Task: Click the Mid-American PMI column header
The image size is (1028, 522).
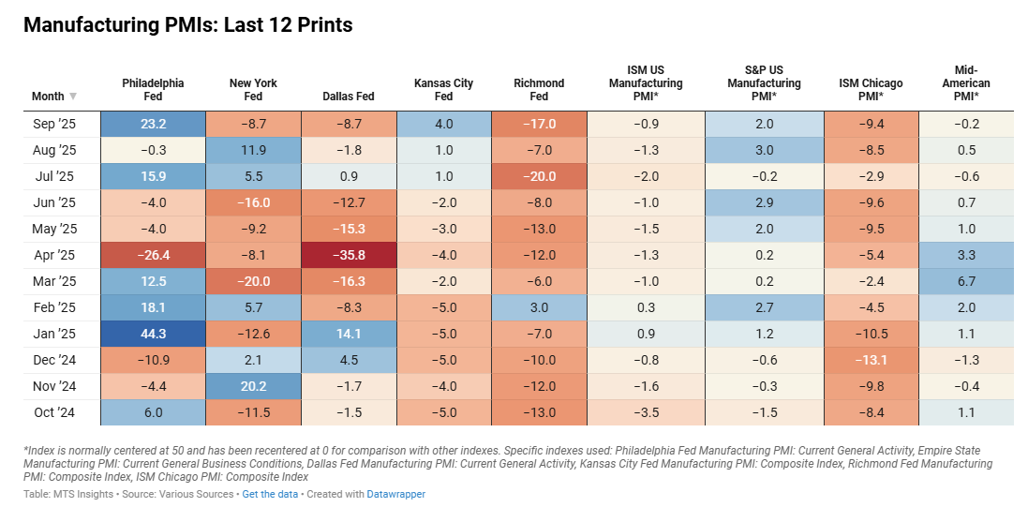Action: (x=965, y=82)
